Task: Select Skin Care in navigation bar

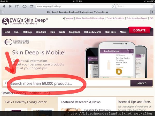Action: click(41, 32)
